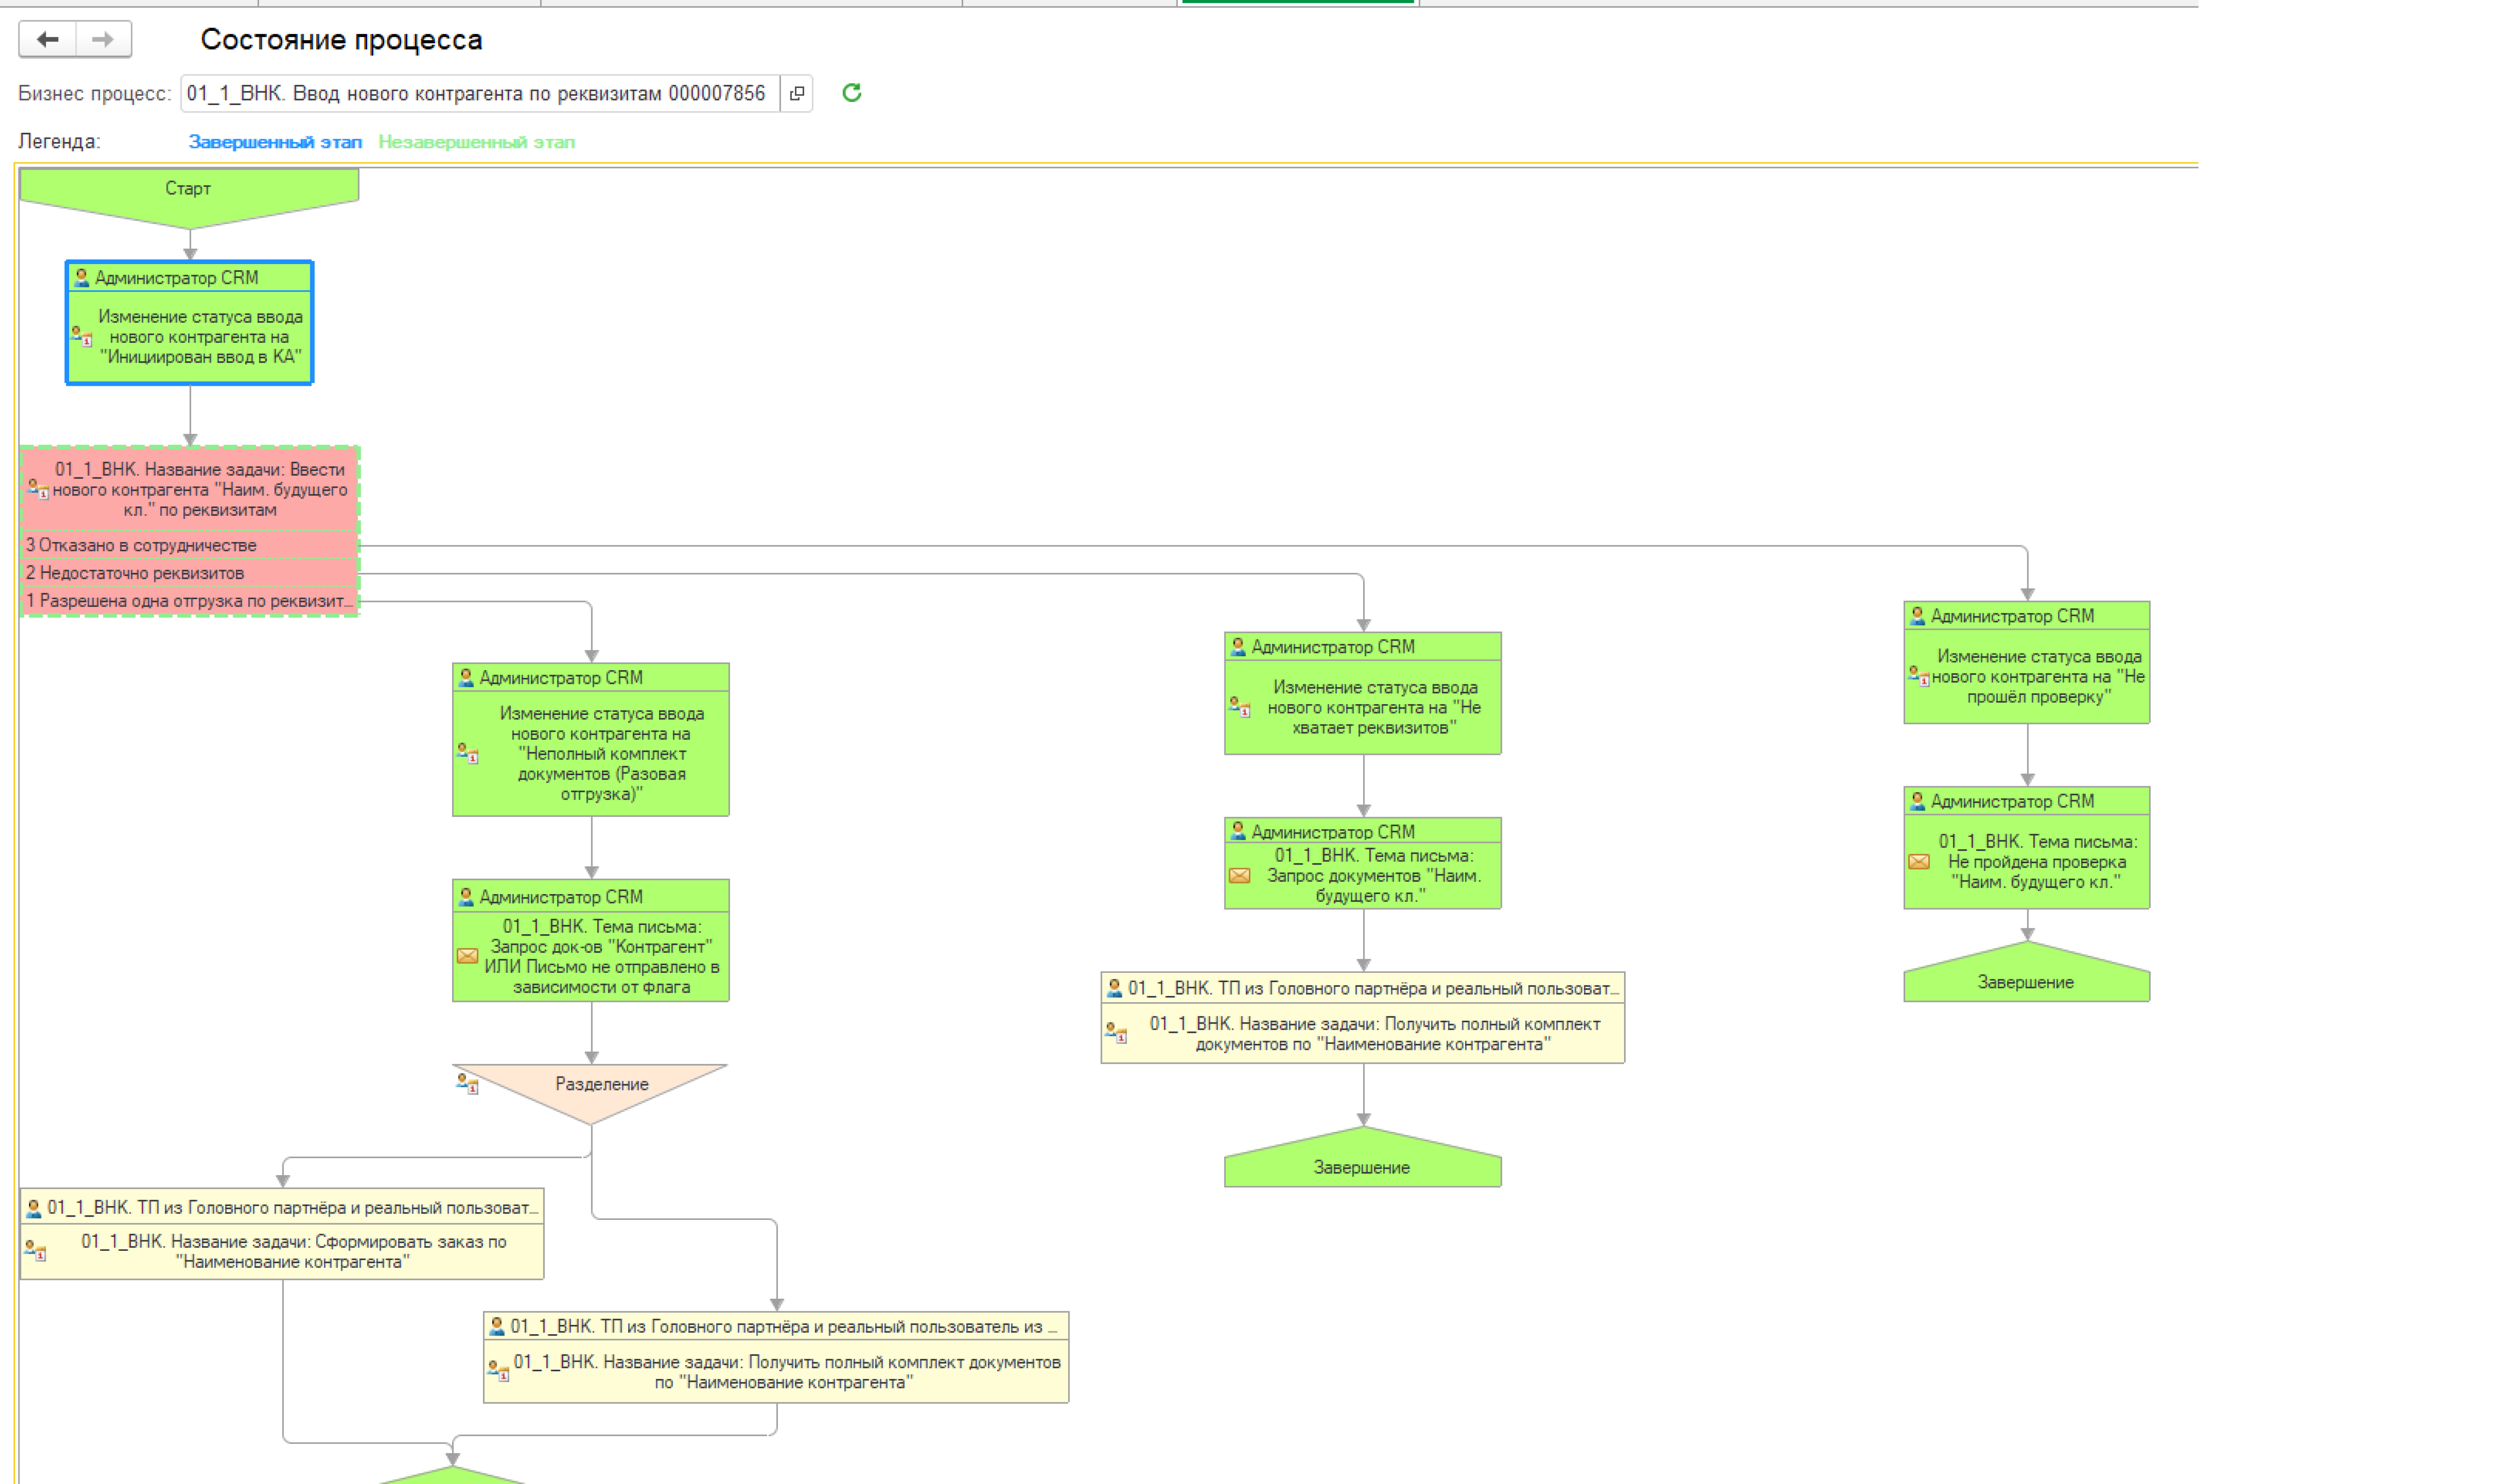Click user icon above "Неполный комплект документов" block
Screen dimensions: 2507x1484
[x=466, y=677]
